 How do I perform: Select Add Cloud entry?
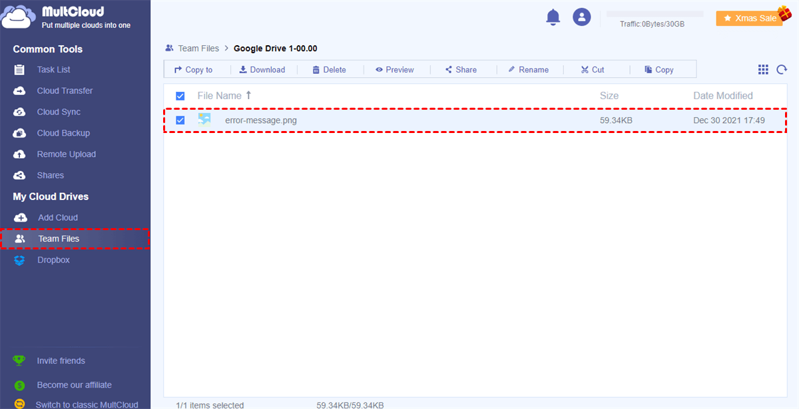point(58,217)
